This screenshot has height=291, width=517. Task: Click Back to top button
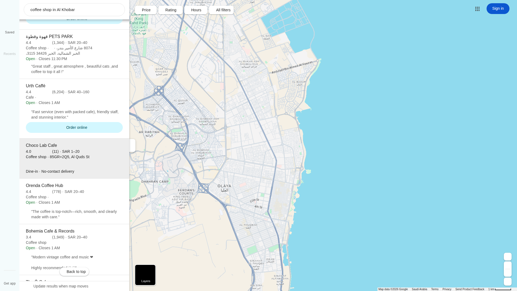[74, 272]
